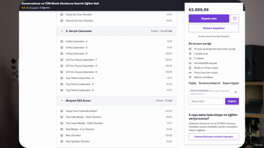Click video icon beside Solfej Çalışmaları -5
This screenshot has width=264, height=148.
pyautogui.click(x=62, y=48)
